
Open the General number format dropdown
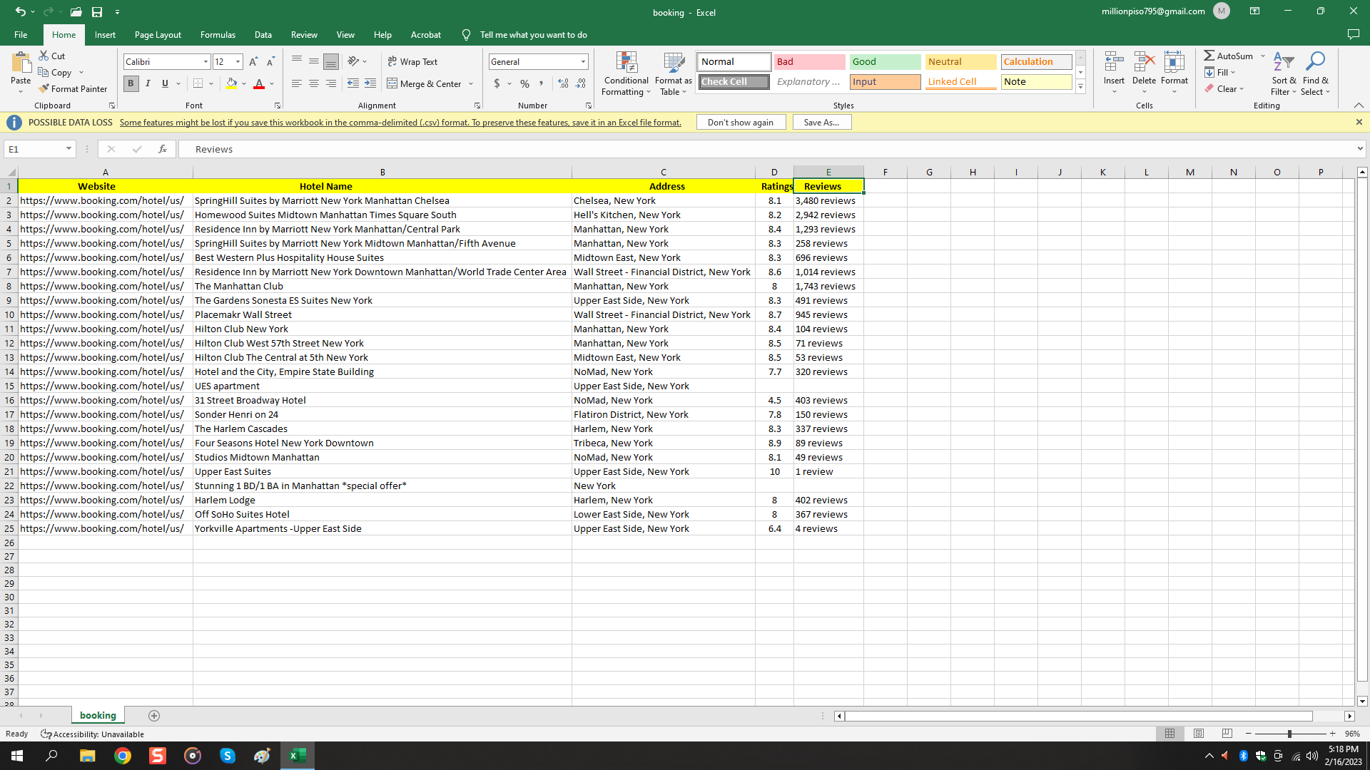pos(583,62)
